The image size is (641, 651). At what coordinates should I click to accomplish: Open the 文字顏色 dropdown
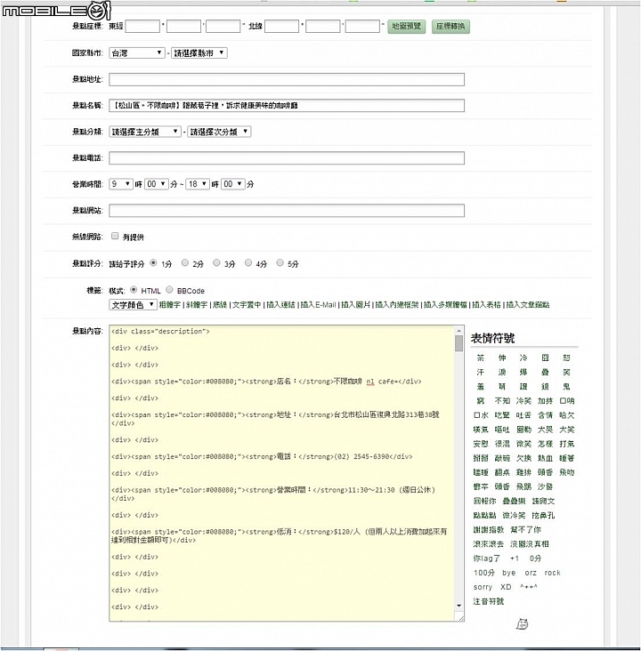tap(133, 305)
